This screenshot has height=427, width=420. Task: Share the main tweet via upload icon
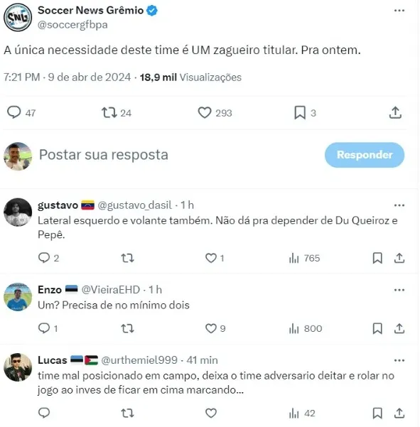pos(395,112)
